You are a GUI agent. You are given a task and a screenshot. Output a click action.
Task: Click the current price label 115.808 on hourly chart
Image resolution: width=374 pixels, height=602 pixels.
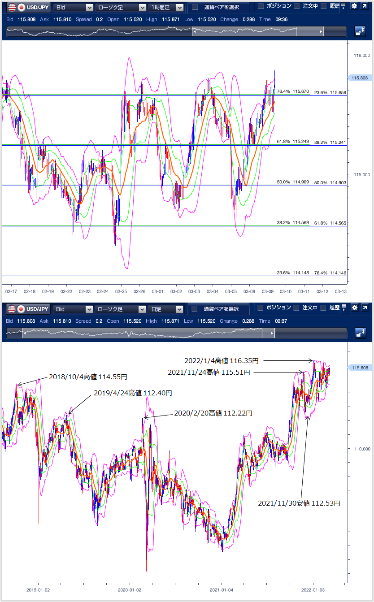(x=360, y=78)
